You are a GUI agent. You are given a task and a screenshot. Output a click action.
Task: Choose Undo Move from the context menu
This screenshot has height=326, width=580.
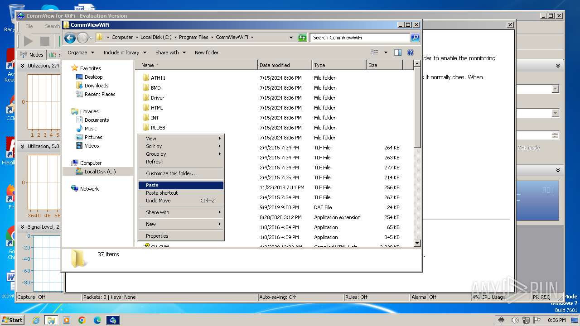(181, 201)
